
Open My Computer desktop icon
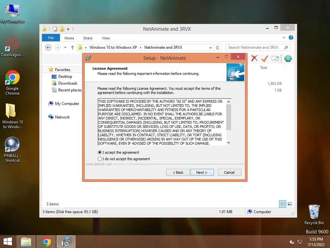coord(13,13)
